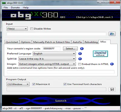Viewport: 121px width, 112px height.
Task: Click the input file path field
Action: 56,34
